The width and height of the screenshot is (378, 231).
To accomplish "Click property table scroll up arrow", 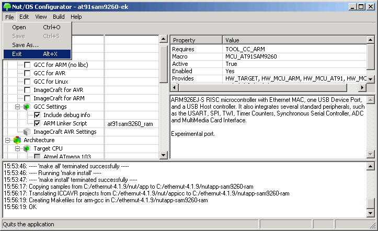I will click(371, 40).
